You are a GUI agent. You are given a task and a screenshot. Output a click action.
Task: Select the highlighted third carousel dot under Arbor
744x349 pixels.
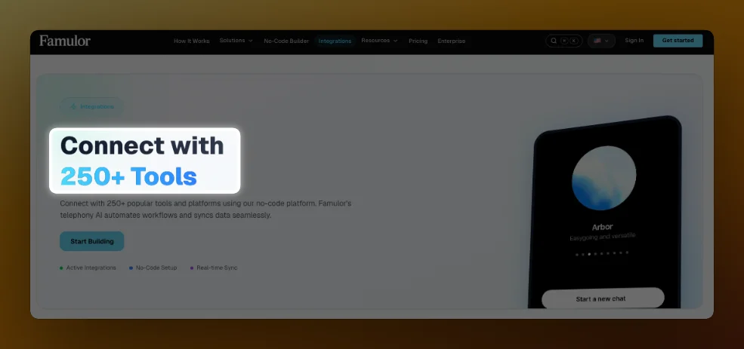click(x=589, y=254)
